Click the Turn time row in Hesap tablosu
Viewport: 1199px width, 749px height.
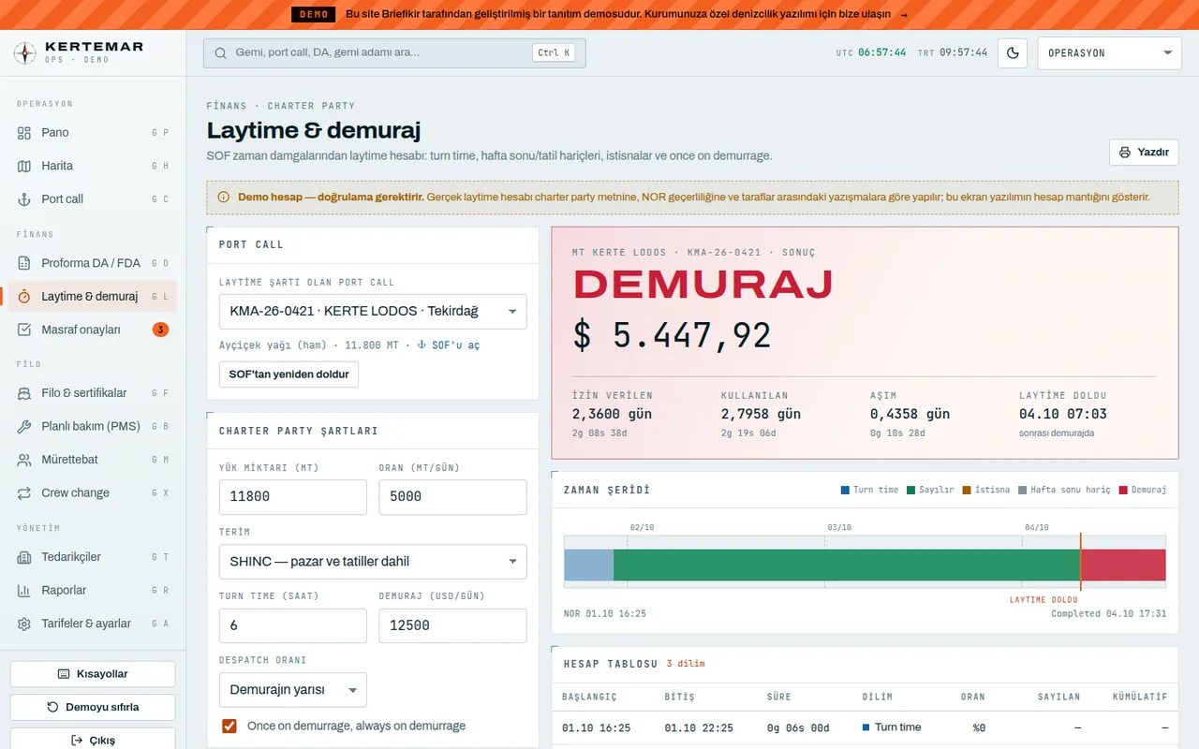tap(865, 727)
